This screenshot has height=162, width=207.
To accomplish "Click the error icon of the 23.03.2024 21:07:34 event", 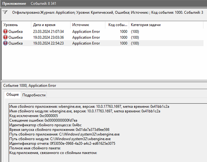I will [5, 32].
